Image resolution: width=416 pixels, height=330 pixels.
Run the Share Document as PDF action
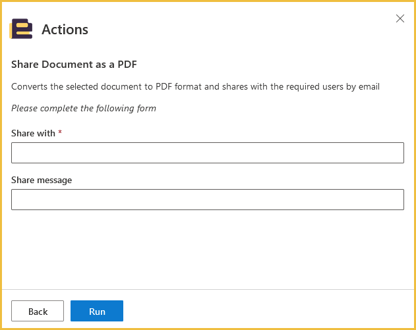pyautogui.click(x=97, y=311)
